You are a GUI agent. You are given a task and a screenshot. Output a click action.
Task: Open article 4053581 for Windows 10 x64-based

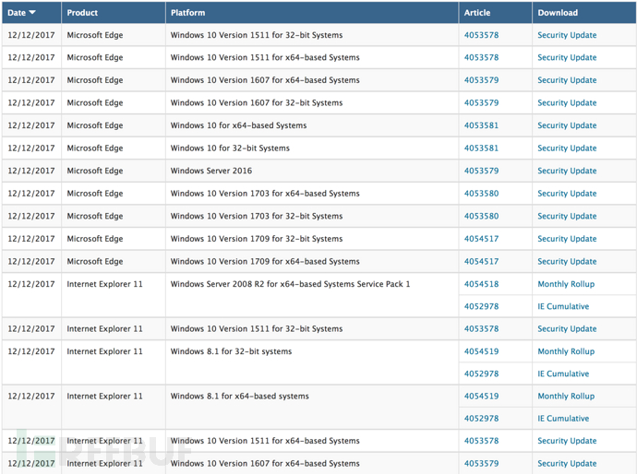(x=481, y=125)
